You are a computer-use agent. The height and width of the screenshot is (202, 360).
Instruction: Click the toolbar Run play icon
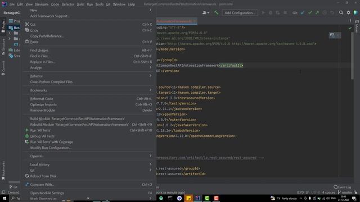point(263,12)
